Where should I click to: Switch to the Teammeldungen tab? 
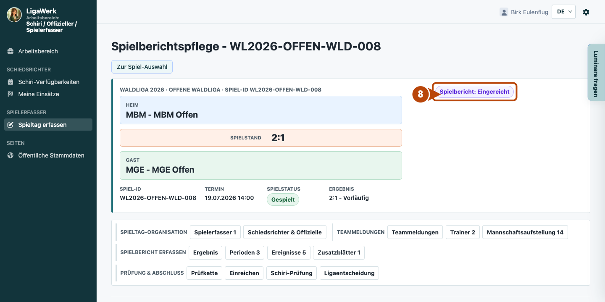415,232
